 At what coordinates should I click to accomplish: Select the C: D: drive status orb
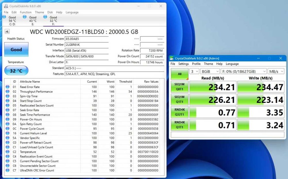[x=4, y=17]
